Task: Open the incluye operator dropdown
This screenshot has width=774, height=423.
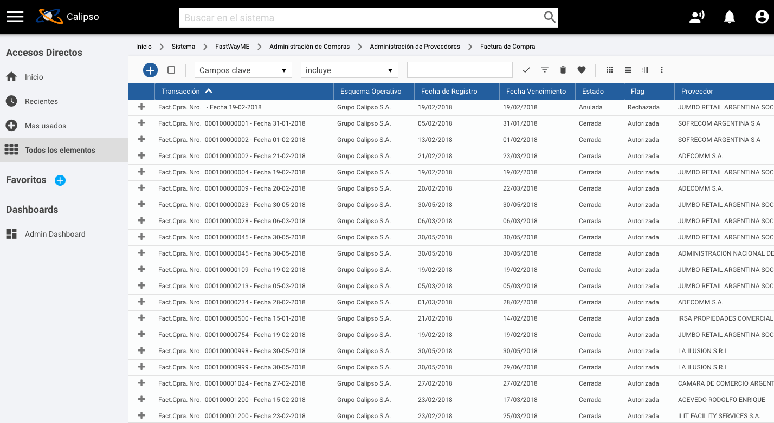Action: click(350, 70)
